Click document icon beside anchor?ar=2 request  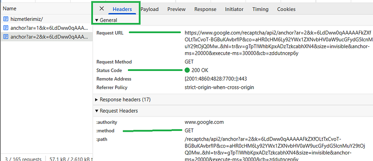[x=6, y=37]
